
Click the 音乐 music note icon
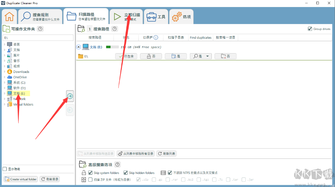[9, 61]
